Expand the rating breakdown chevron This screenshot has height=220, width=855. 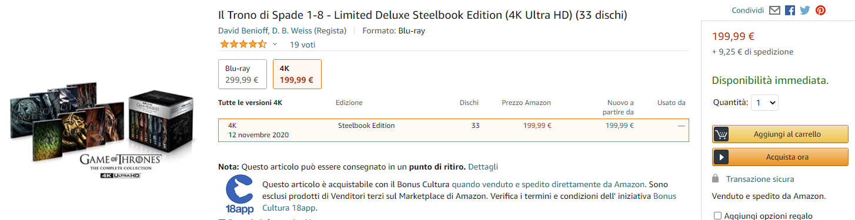(275, 44)
